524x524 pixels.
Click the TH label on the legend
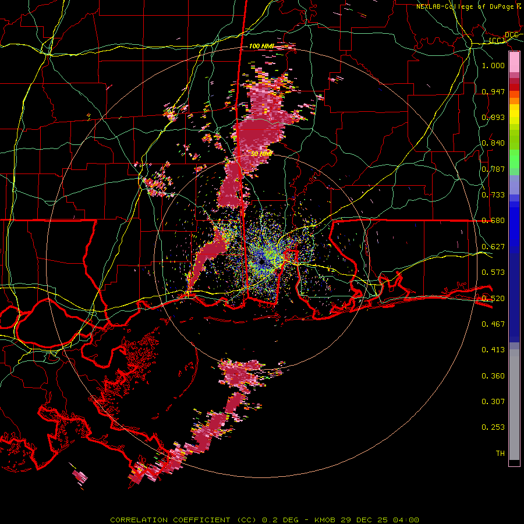click(x=500, y=453)
